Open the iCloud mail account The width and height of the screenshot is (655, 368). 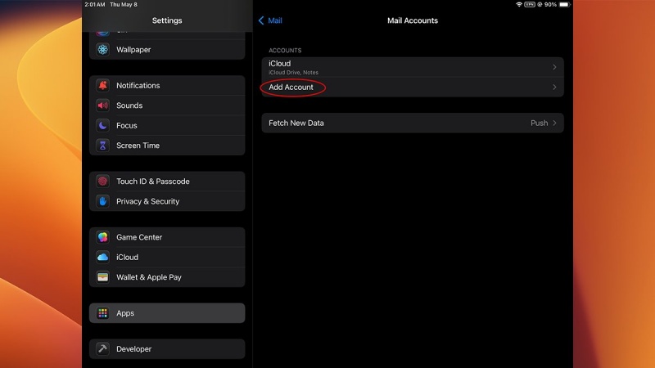coord(413,67)
